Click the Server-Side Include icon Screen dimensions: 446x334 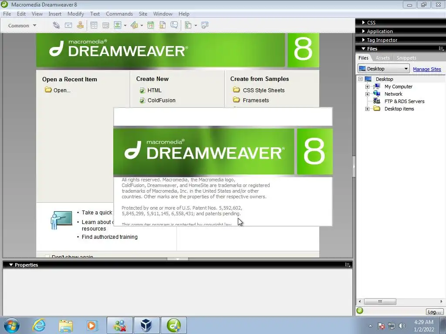tap(162, 25)
